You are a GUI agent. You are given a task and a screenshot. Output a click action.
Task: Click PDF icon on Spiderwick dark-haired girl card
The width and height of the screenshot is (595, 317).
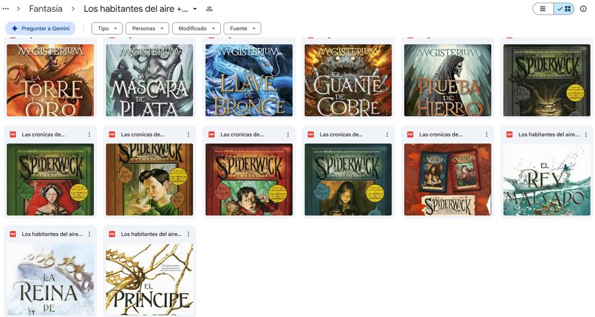311,134
